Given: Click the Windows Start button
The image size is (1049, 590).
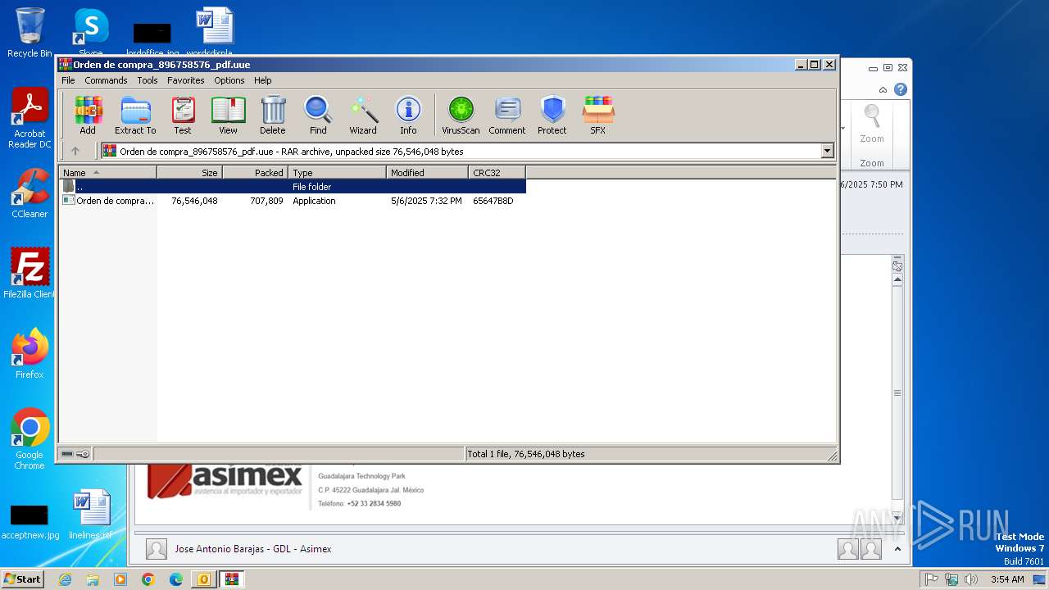Looking at the screenshot, I should [x=22, y=579].
